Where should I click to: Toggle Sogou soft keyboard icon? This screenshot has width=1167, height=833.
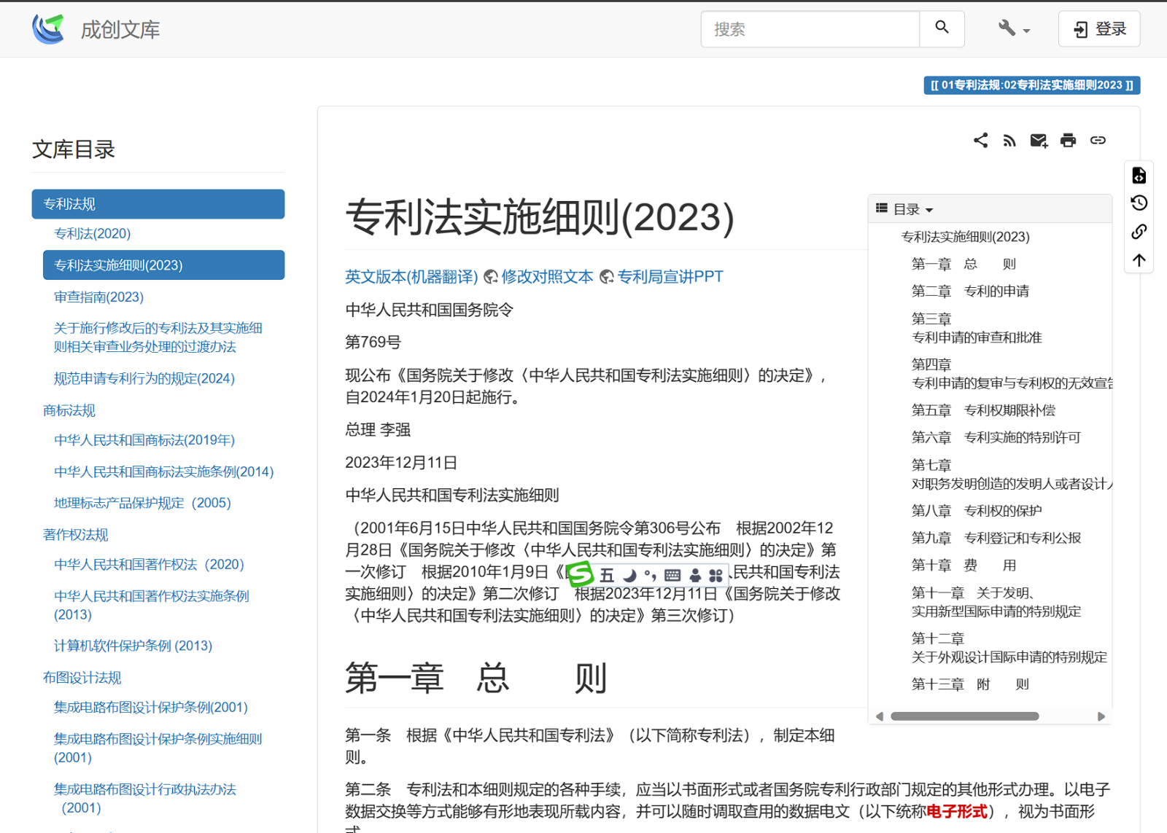pos(672,575)
